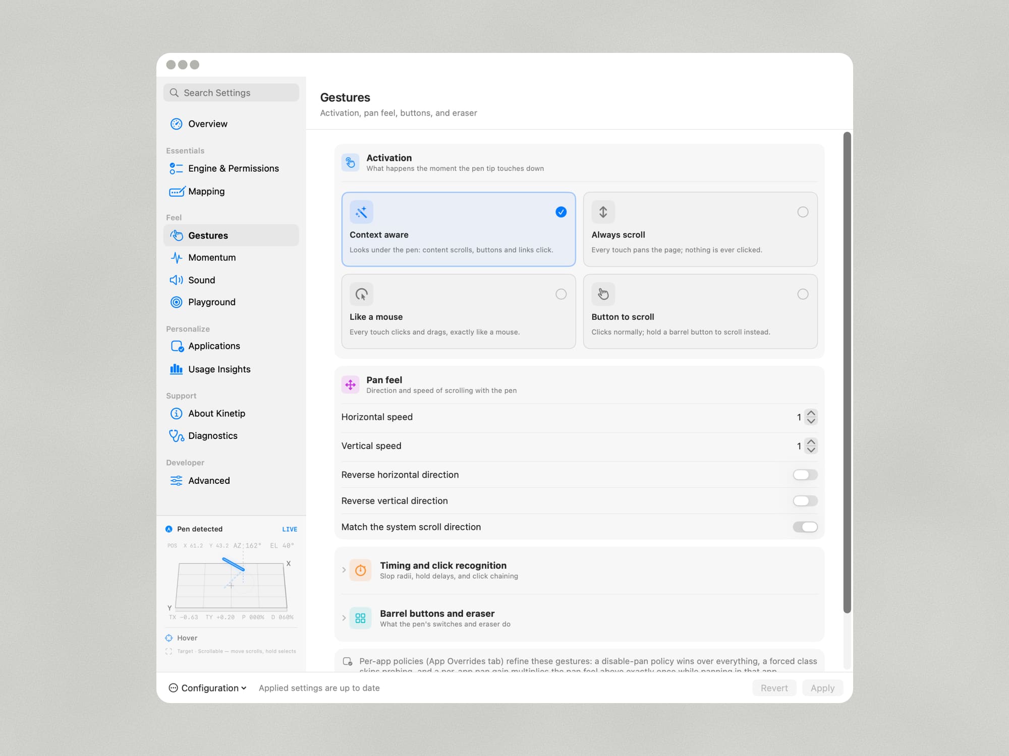Decrease Horizontal speed with down arrow
The height and width of the screenshot is (756, 1009).
click(x=811, y=421)
